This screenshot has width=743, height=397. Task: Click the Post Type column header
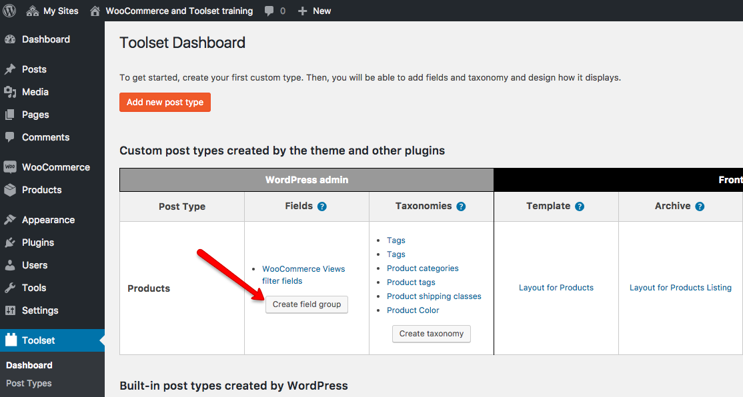[x=182, y=206]
